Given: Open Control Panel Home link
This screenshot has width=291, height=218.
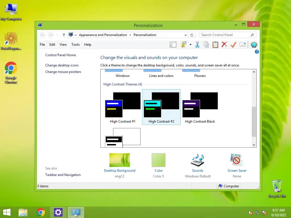Looking at the screenshot, I should coord(61,55).
